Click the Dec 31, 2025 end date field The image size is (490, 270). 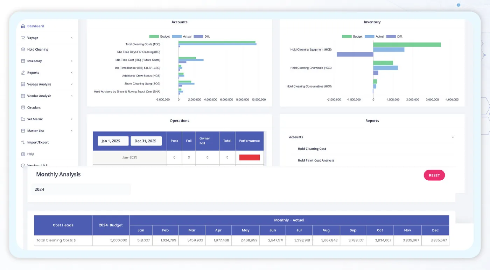146,141
